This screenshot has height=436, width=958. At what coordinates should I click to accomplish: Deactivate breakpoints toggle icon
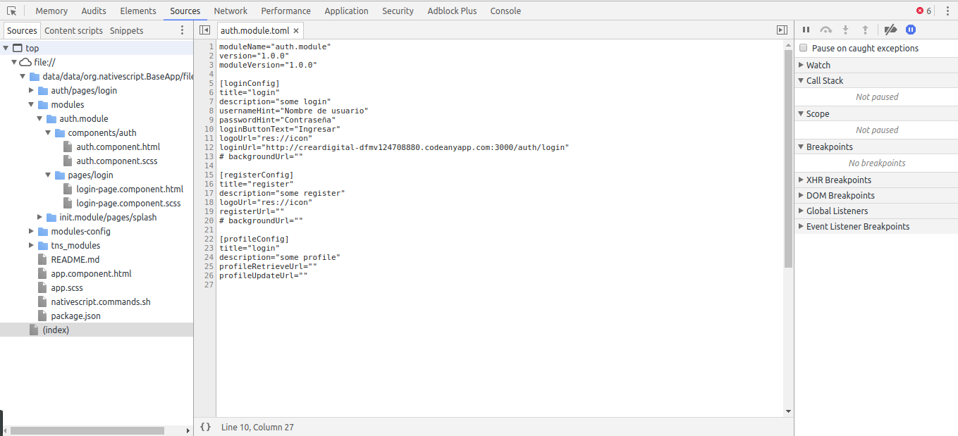[x=890, y=30]
